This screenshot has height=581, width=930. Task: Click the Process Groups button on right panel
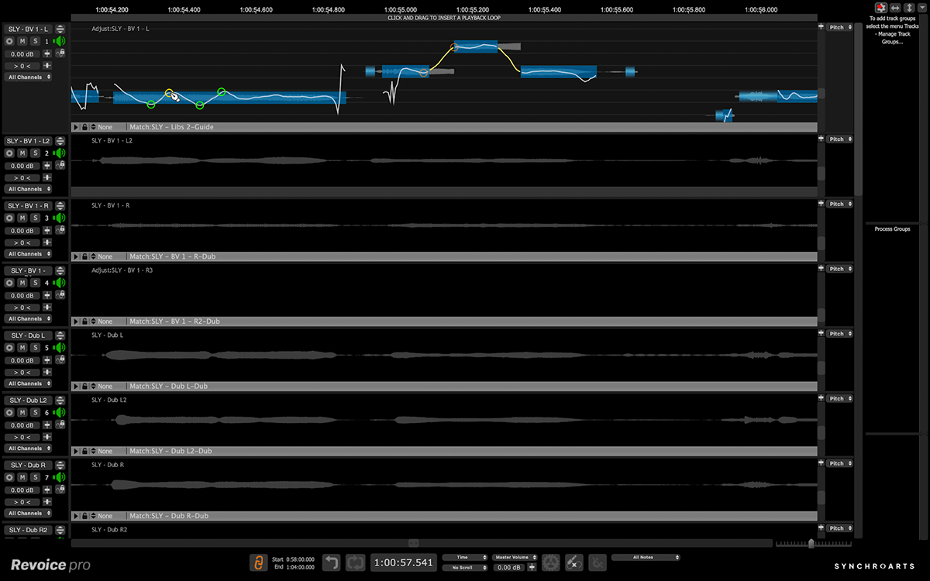pos(892,229)
